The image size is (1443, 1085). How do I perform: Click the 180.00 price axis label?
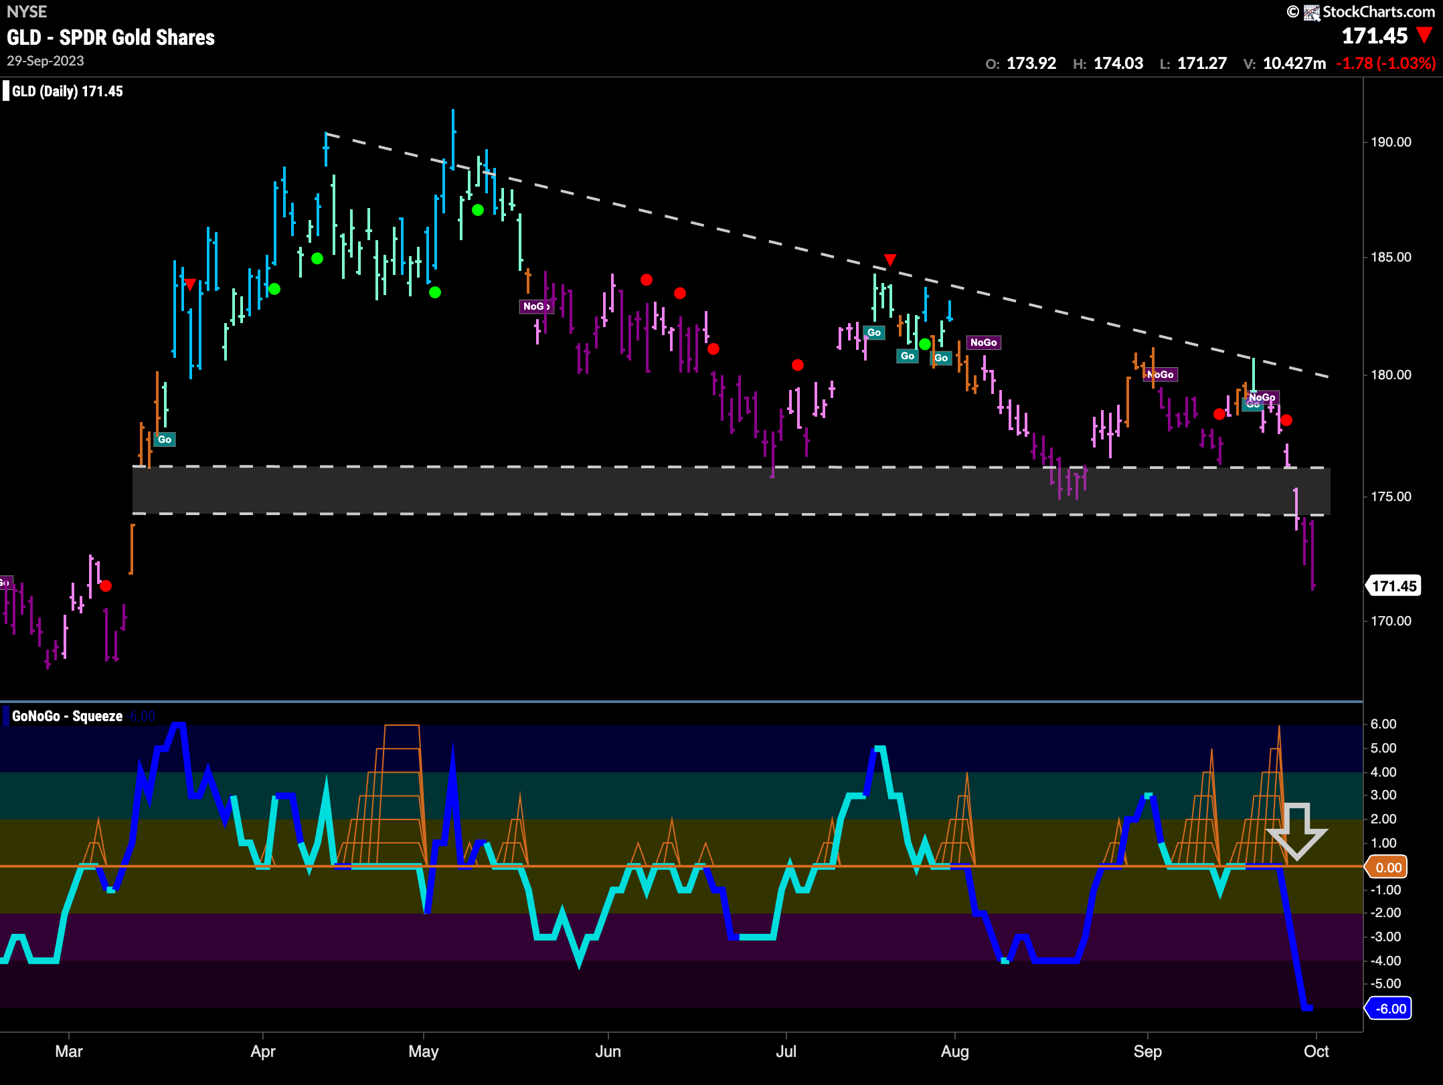pyautogui.click(x=1391, y=375)
